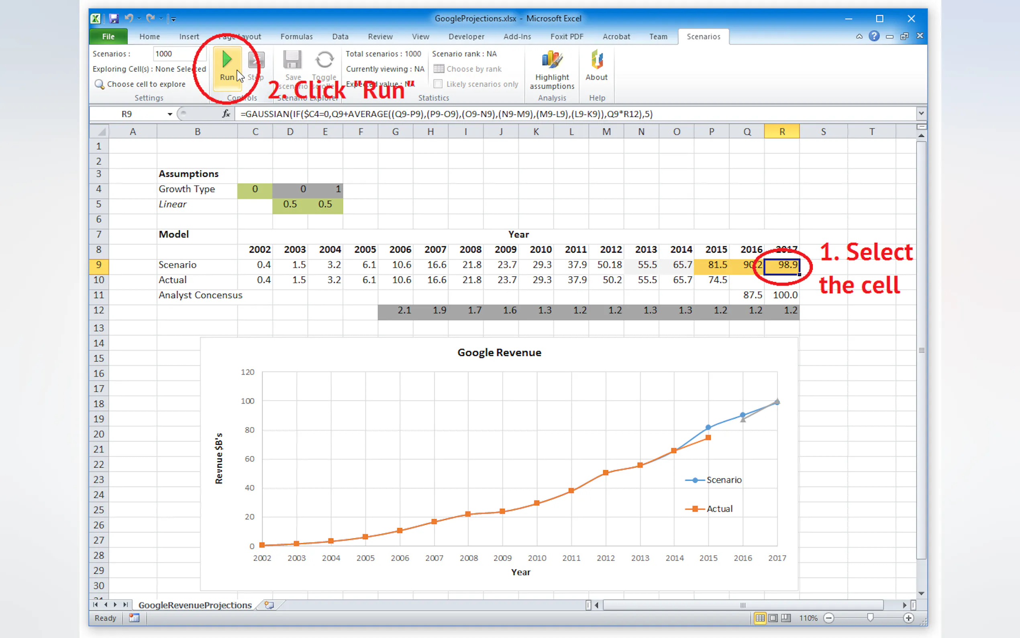Click the Excel Help question mark icon
This screenshot has height=638, width=1020.
(x=874, y=36)
